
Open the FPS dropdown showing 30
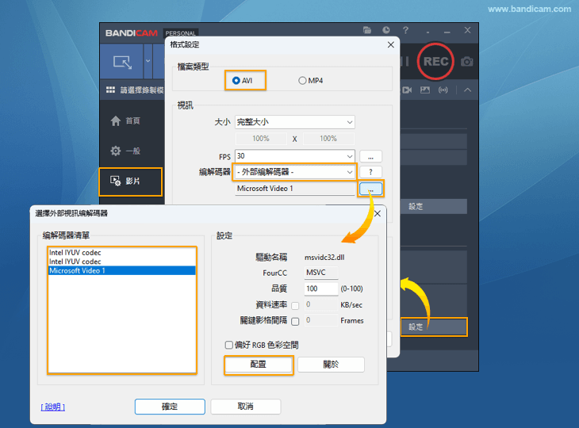click(295, 156)
